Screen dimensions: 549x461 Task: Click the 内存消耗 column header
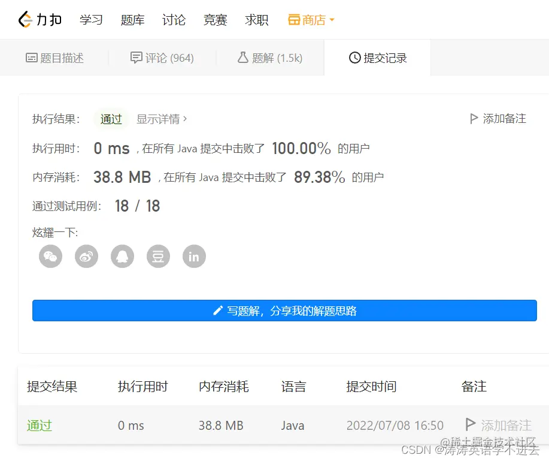tap(224, 387)
